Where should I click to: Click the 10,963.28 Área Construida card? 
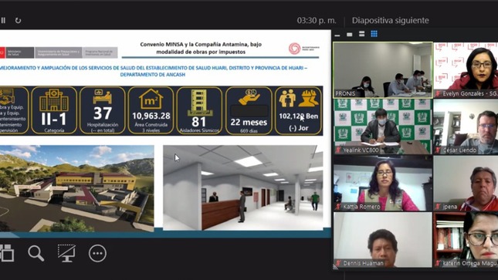pos(151,110)
